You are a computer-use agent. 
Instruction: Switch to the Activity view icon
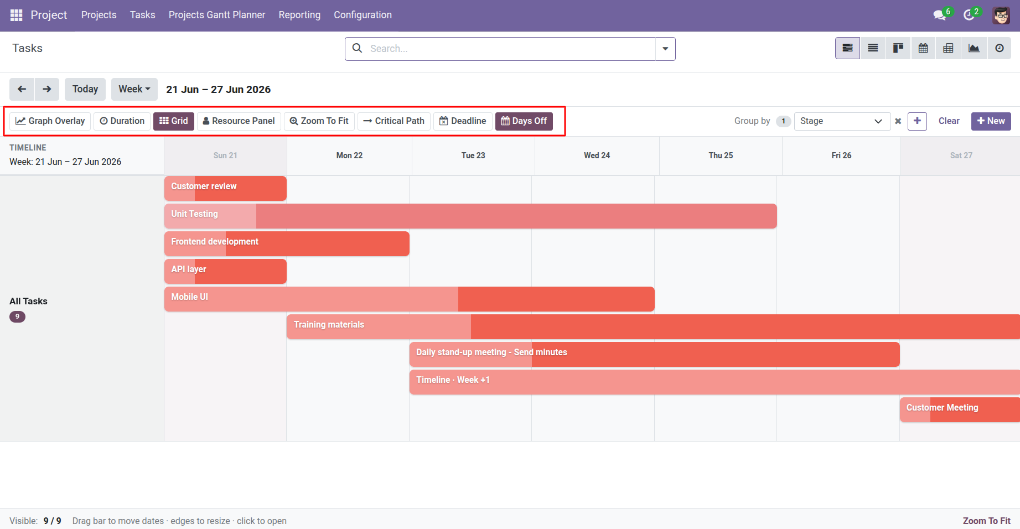(999, 48)
